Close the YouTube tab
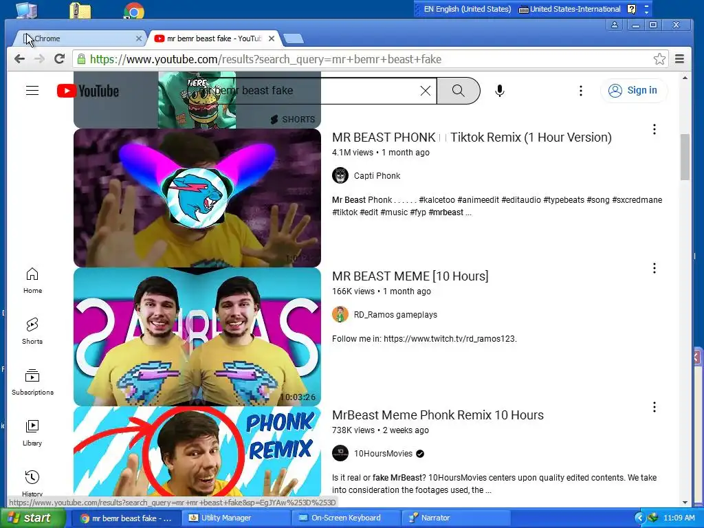 pyautogui.click(x=271, y=38)
